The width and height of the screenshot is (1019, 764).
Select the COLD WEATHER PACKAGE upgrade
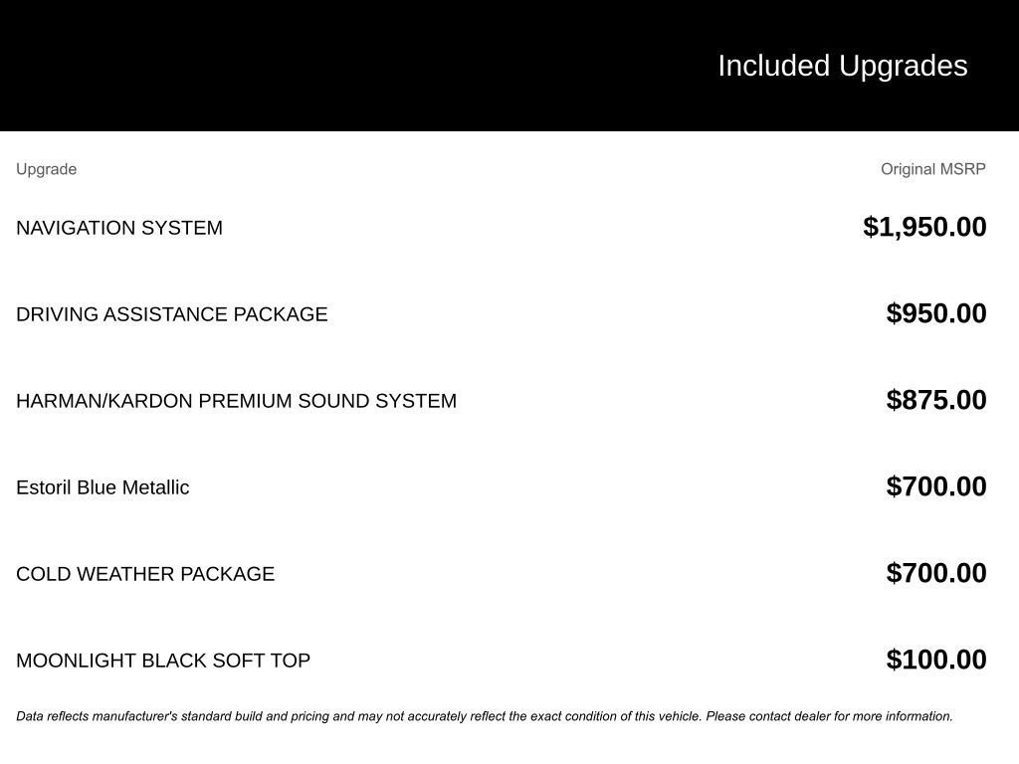[145, 574]
